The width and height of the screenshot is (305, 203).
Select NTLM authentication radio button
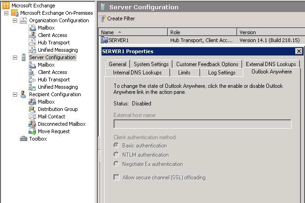coord(116,154)
